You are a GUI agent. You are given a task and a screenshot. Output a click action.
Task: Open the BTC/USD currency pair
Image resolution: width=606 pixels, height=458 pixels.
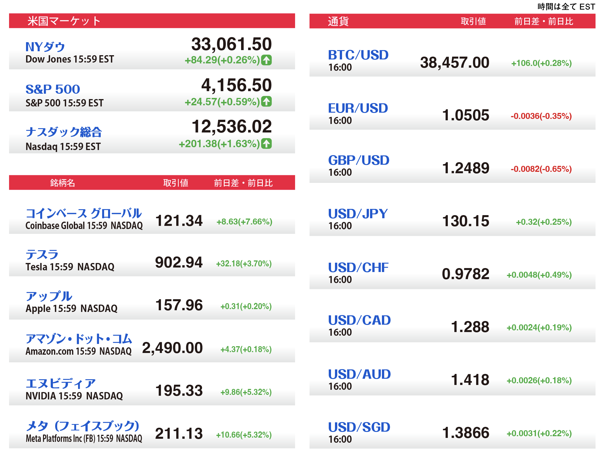point(358,55)
